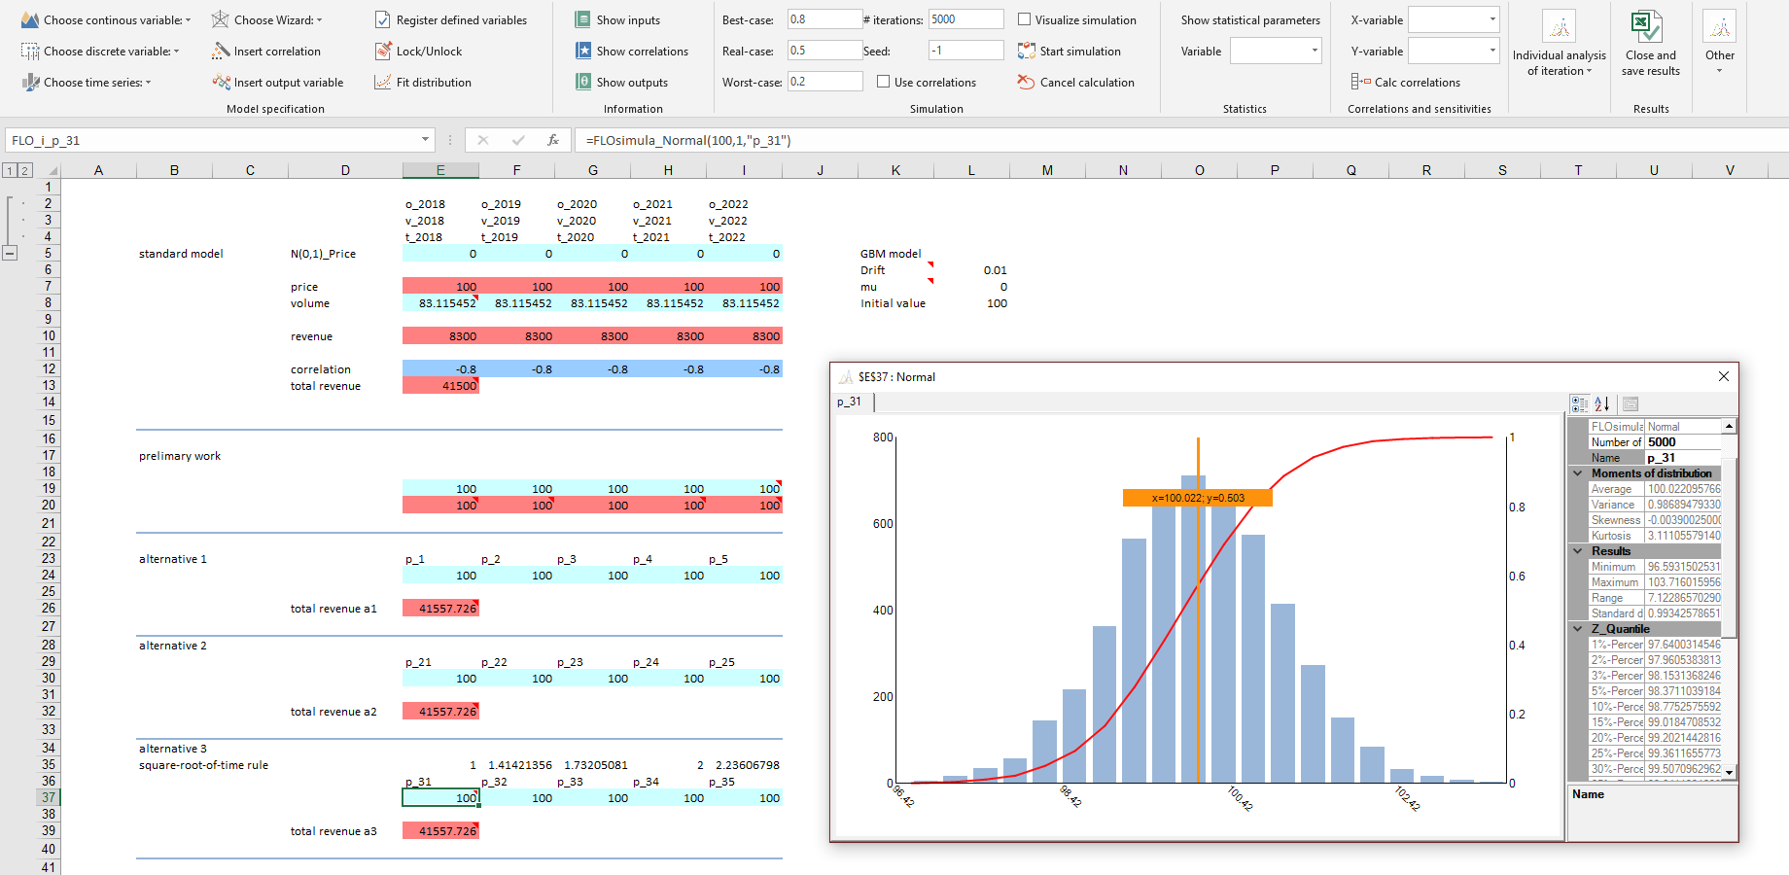Toggle Register defined variables option
The image size is (1789, 875).
[383, 20]
